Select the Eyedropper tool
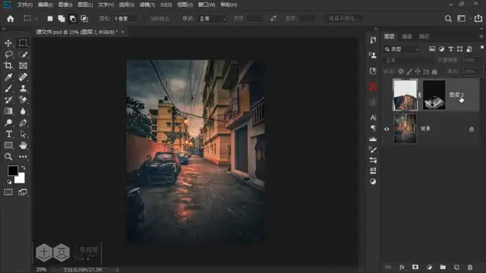Screen dimensions: 486x273 pyautogui.click(x=8, y=77)
